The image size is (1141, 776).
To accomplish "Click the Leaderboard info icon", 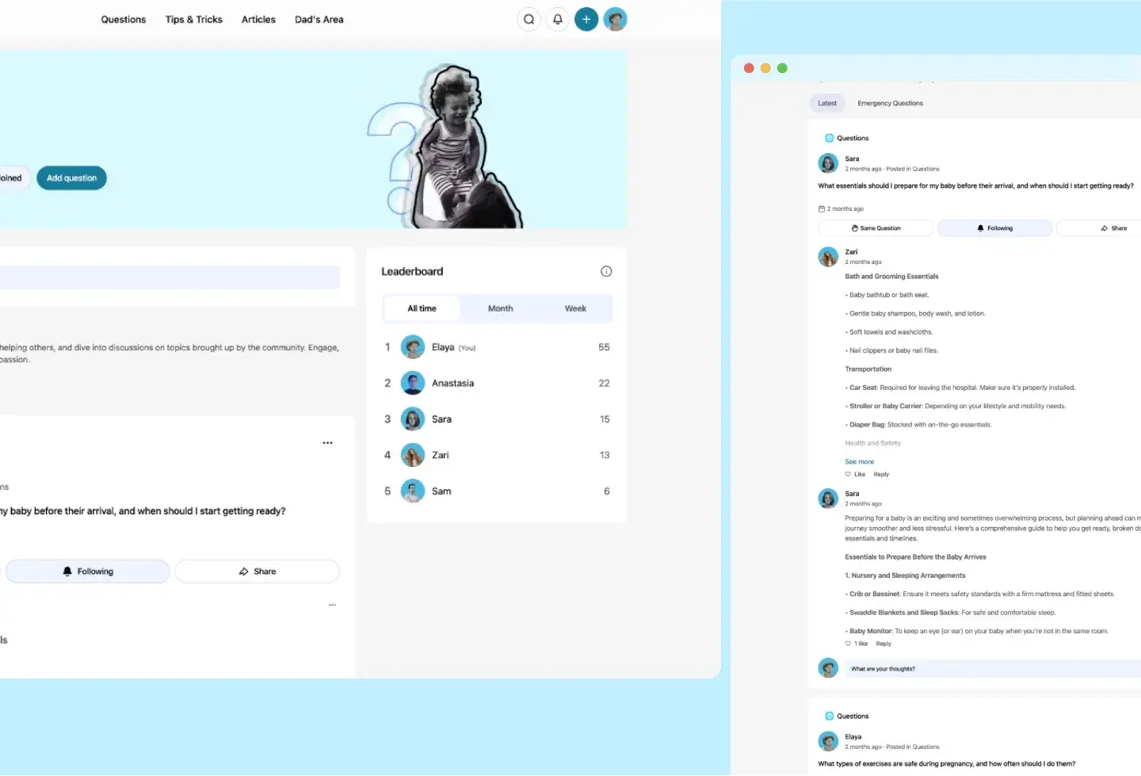I will [606, 271].
